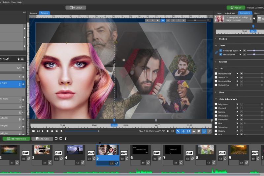Viewport: 264px width, 176px height.
Task: Open the layers list hamburger menu
Action: (22, 59)
